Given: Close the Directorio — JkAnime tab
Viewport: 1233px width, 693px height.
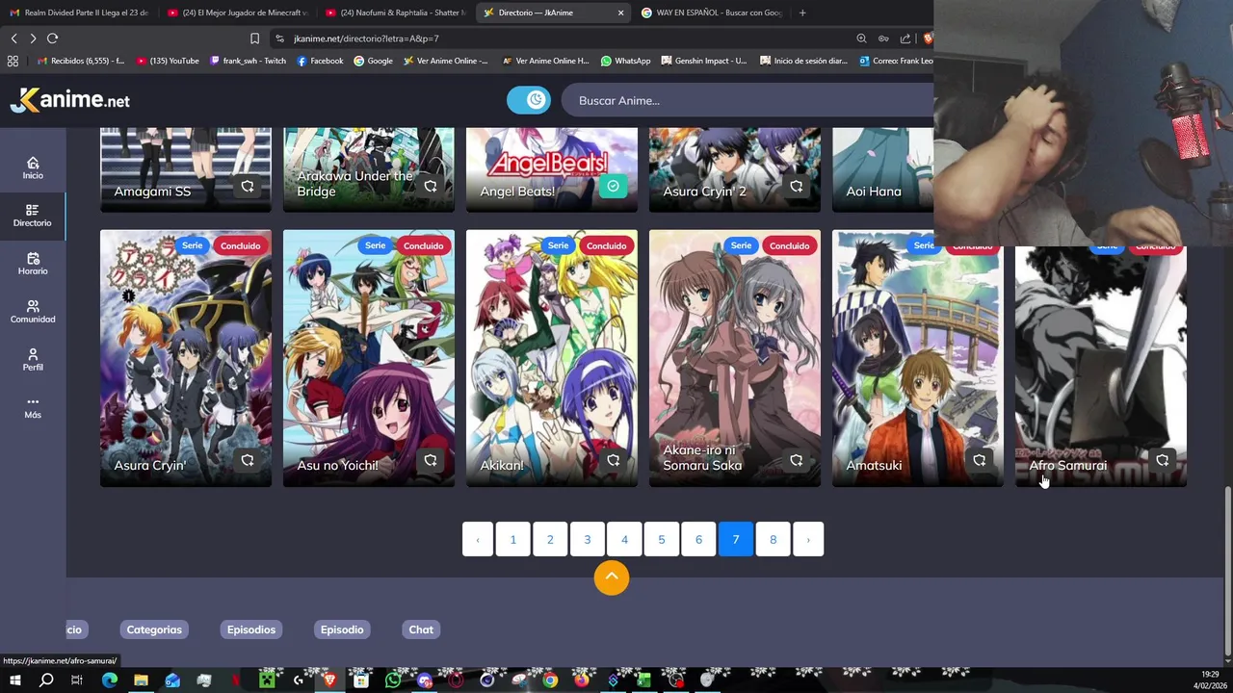Looking at the screenshot, I should coord(620,13).
